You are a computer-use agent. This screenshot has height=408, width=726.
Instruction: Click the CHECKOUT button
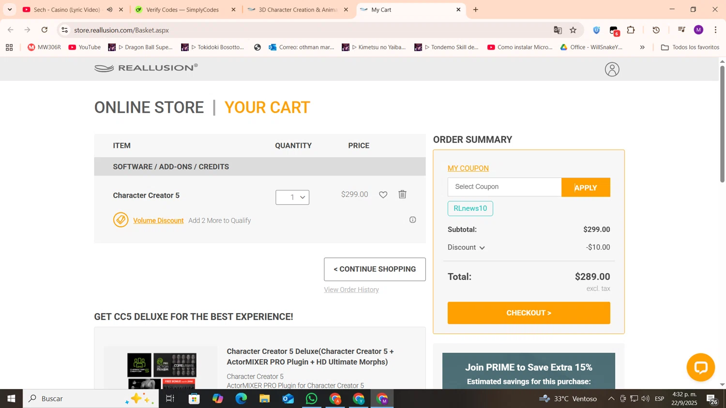(x=529, y=313)
